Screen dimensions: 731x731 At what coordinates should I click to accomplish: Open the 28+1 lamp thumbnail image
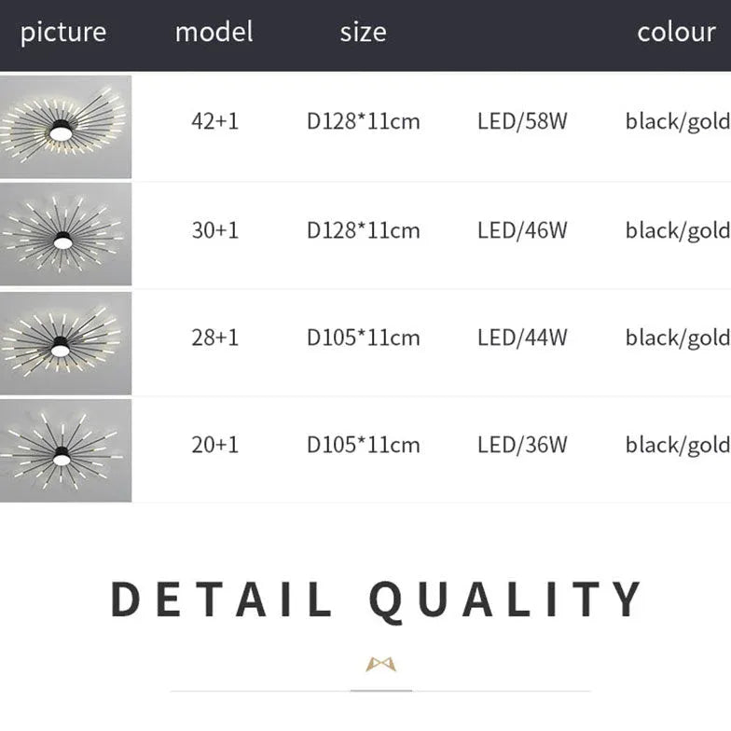(x=65, y=343)
